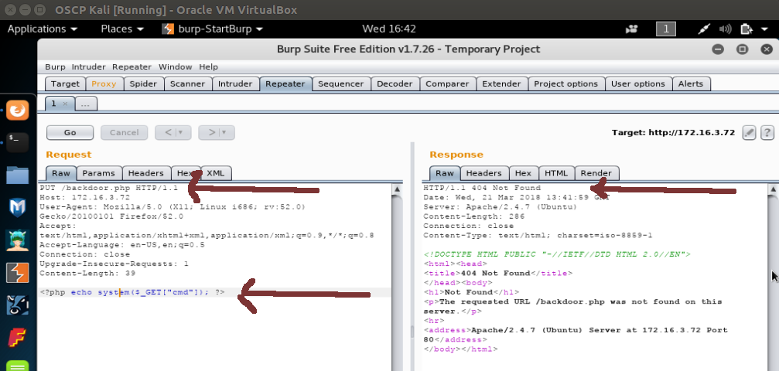Click the Server: Apache/2.4.7 response line

point(500,207)
